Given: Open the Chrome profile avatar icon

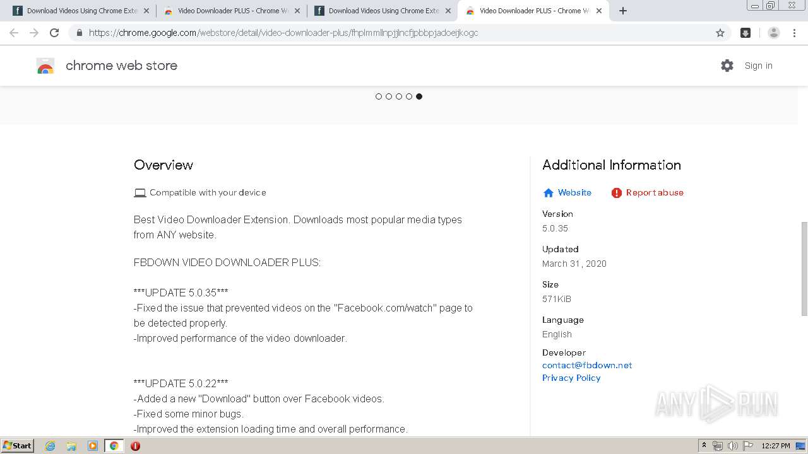Looking at the screenshot, I should point(773,33).
